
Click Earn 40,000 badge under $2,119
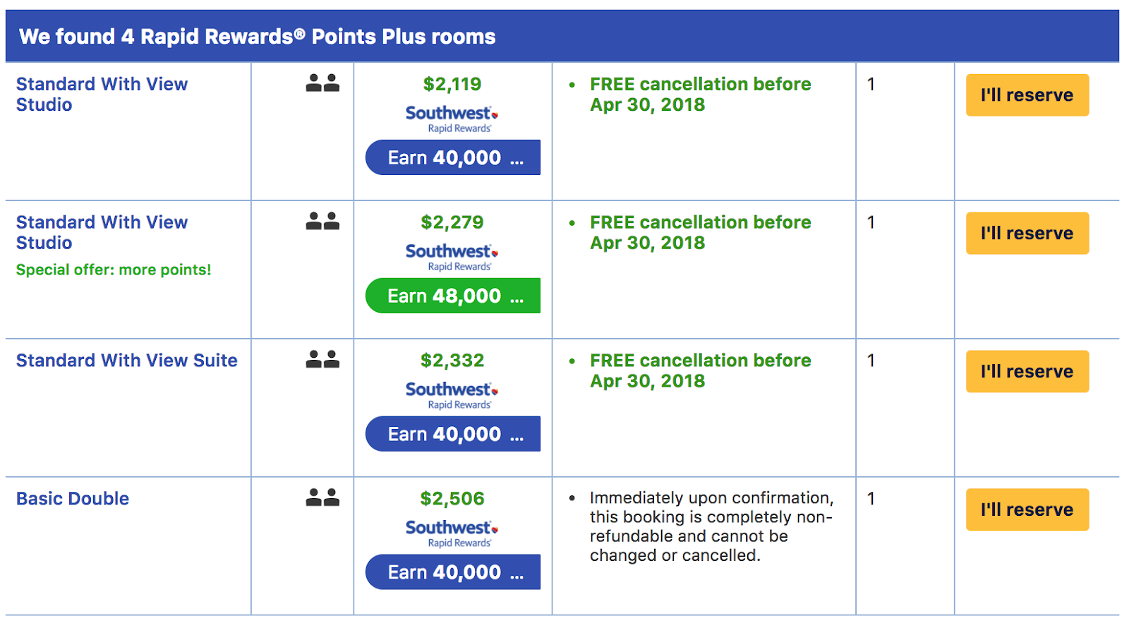(453, 157)
